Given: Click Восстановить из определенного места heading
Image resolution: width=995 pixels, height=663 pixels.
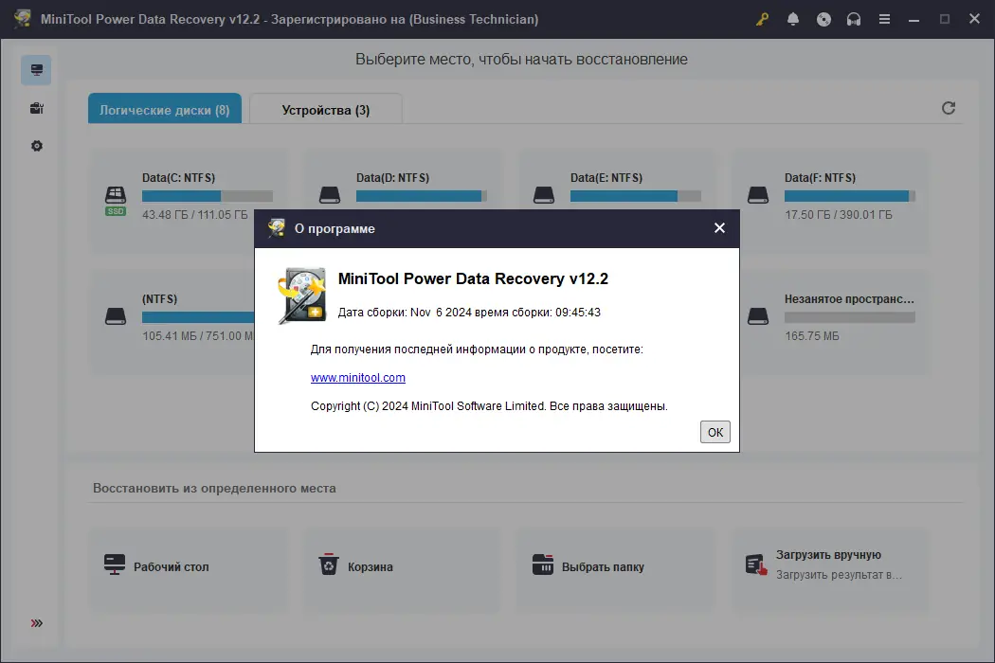Looking at the screenshot, I should click(x=214, y=488).
